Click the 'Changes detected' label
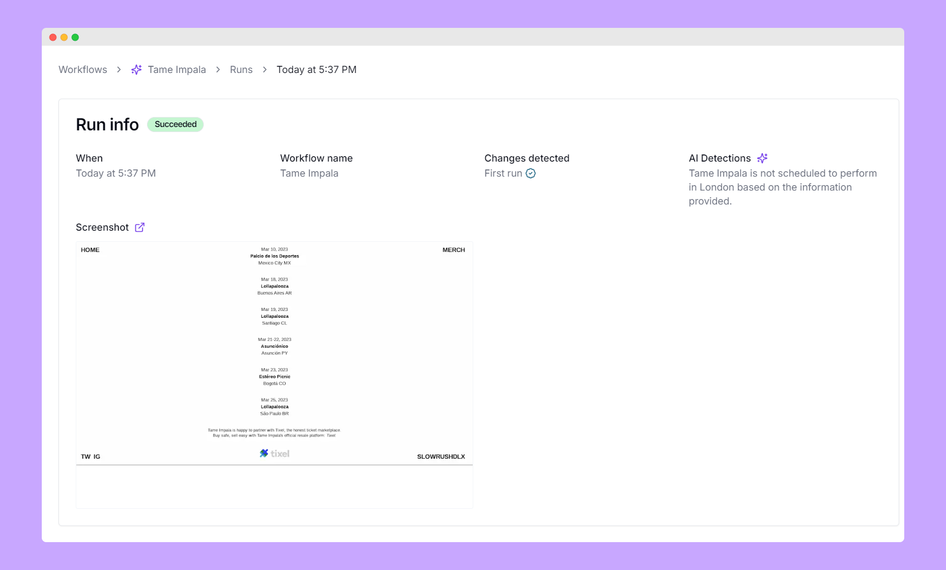The height and width of the screenshot is (570, 946). point(527,158)
